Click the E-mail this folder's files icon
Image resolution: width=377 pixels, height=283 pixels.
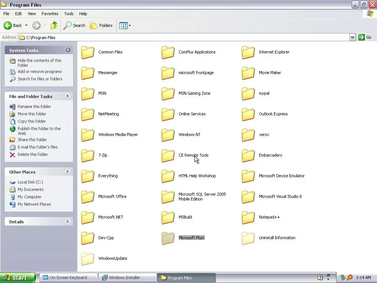pos(13,147)
